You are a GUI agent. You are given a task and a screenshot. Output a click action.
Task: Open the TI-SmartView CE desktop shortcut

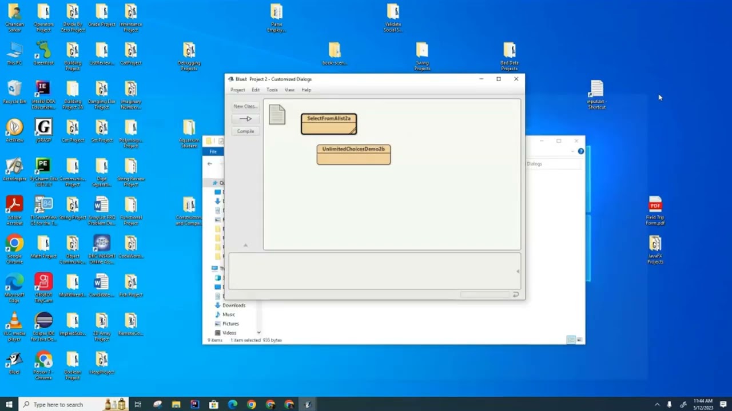pyautogui.click(x=43, y=211)
